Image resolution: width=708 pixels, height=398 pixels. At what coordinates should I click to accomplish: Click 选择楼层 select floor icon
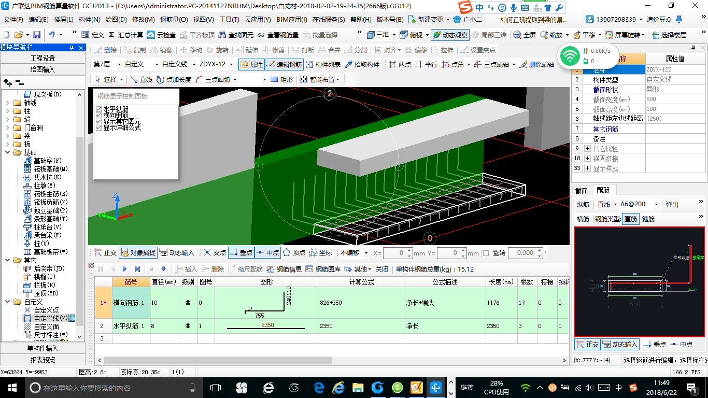point(669,35)
